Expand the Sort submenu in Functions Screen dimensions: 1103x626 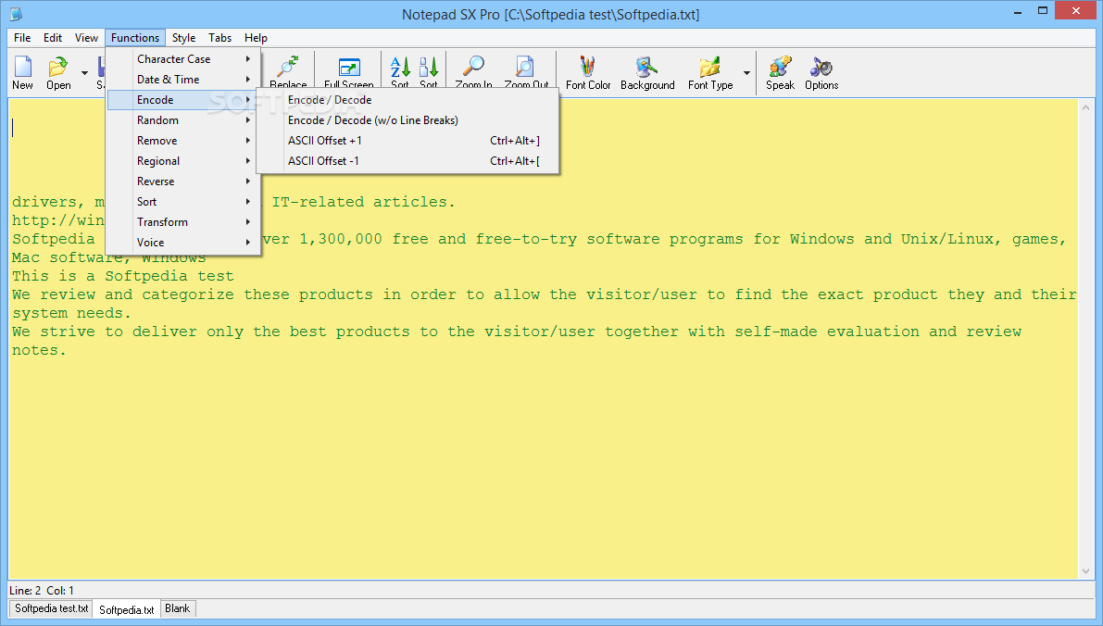pos(182,202)
